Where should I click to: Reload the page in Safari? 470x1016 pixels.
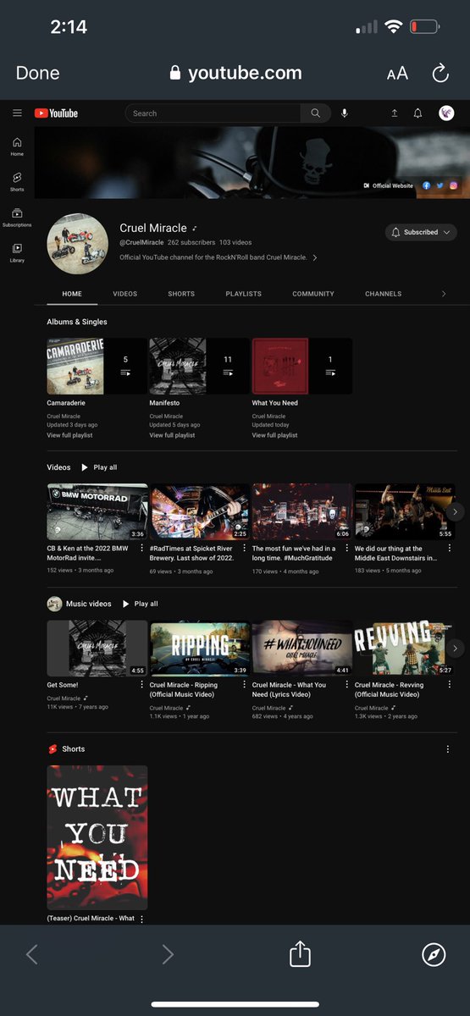click(440, 74)
